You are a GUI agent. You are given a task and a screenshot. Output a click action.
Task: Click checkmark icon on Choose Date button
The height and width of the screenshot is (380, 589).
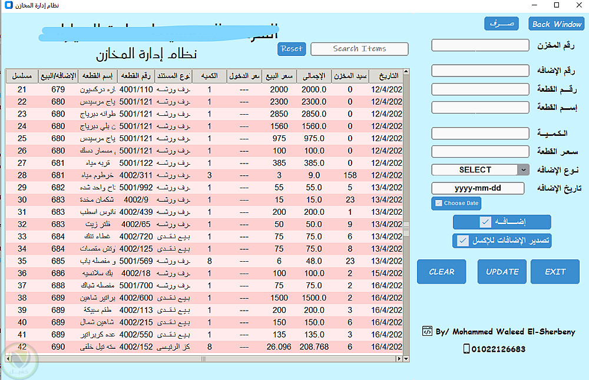pyautogui.click(x=438, y=204)
